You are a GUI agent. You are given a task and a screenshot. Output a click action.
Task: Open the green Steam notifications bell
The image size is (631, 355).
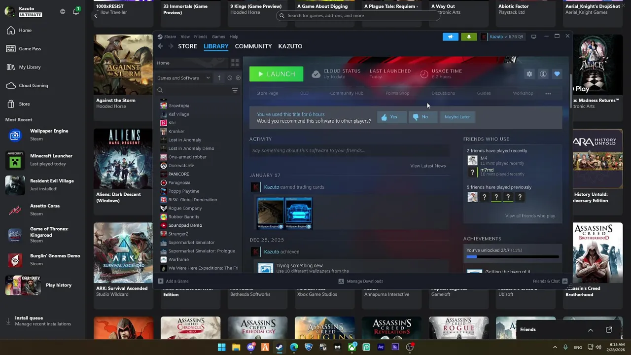pyautogui.click(x=468, y=36)
